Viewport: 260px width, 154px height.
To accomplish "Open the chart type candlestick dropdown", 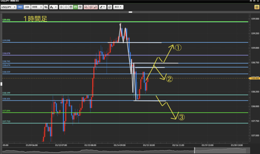I will (53, 7).
